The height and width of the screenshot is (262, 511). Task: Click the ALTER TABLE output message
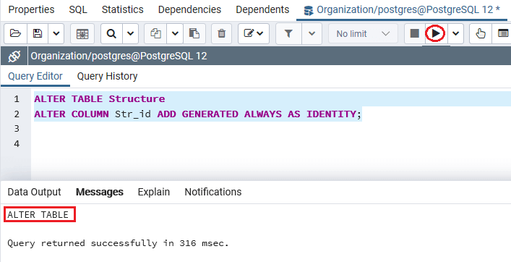point(38,215)
